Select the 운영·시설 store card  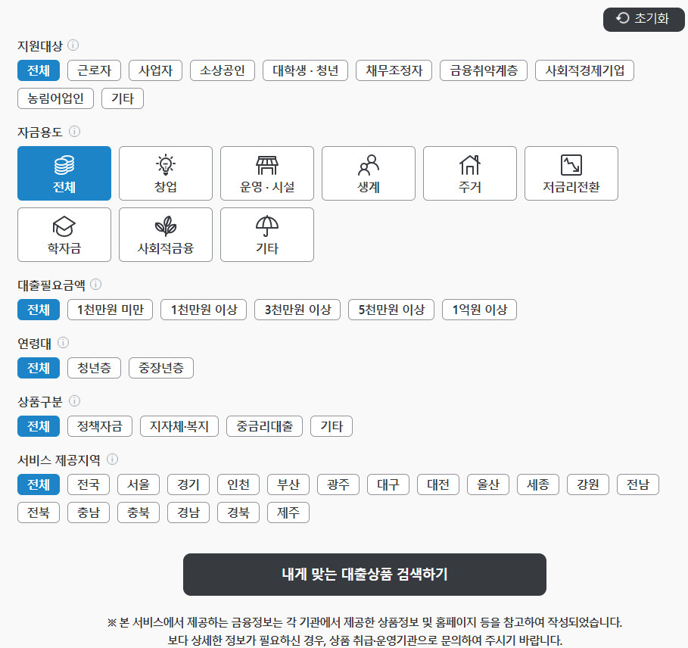pyautogui.click(x=266, y=173)
